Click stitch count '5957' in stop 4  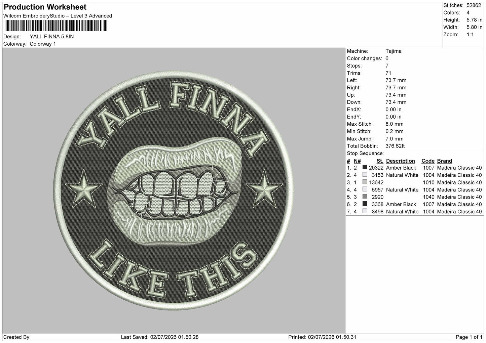pos(378,190)
